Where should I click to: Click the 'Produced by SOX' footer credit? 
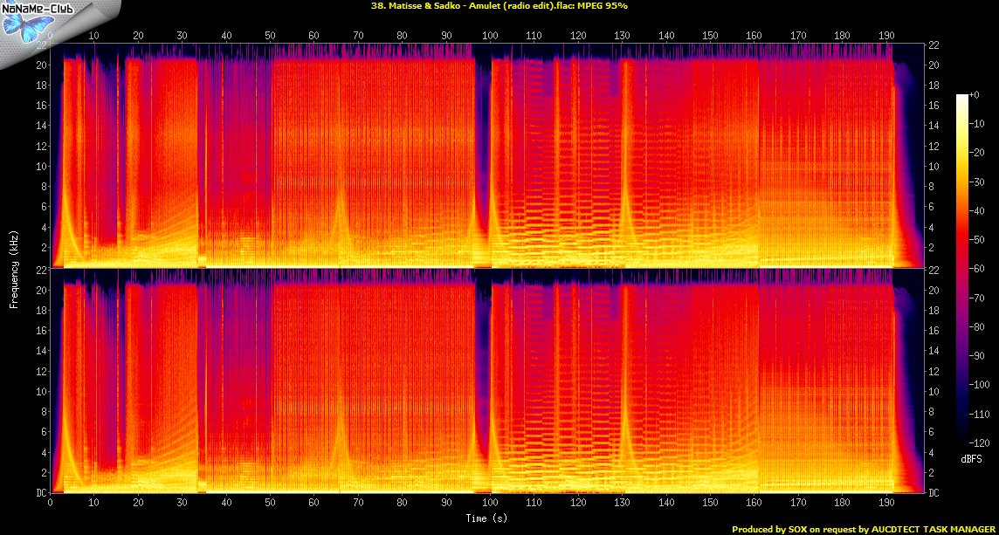click(862, 529)
